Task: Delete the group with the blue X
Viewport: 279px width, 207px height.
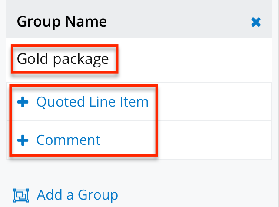Action: [x=256, y=22]
